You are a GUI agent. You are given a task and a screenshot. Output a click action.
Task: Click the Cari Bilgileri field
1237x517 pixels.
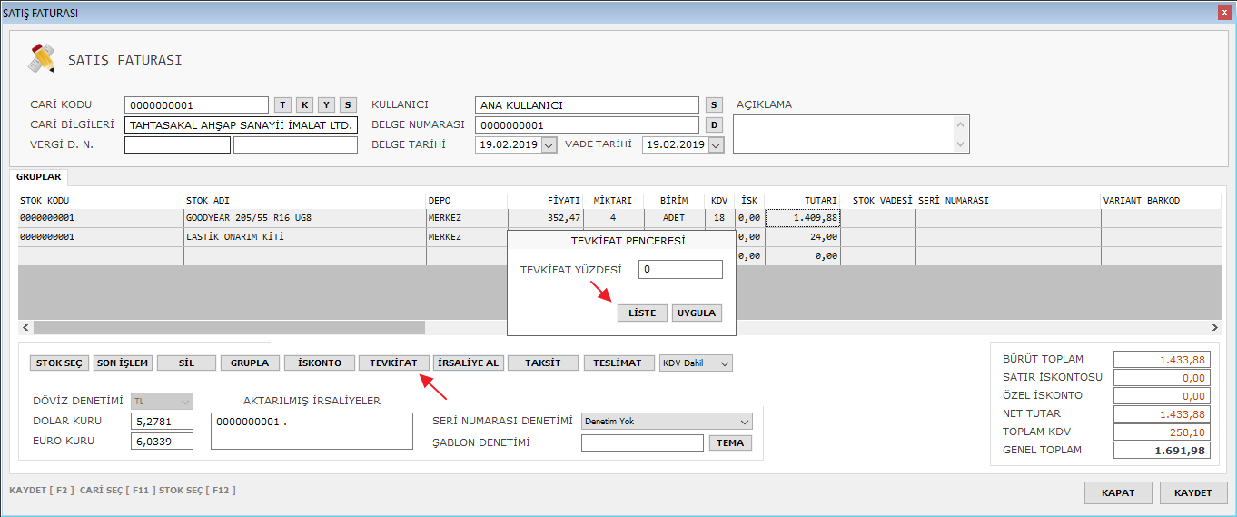(x=241, y=125)
